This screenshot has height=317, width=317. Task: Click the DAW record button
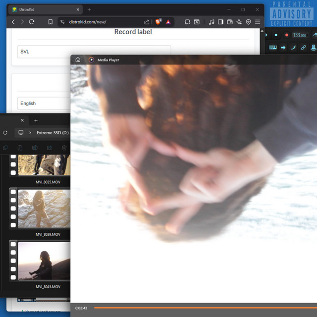point(286,35)
